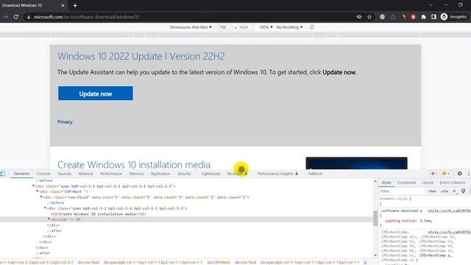Click the Incognito profile avatar
The width and height of the screenshot is (471, 265).
(444, 17)
